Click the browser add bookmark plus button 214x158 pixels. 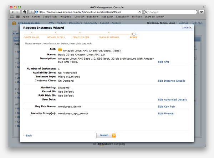31,12
